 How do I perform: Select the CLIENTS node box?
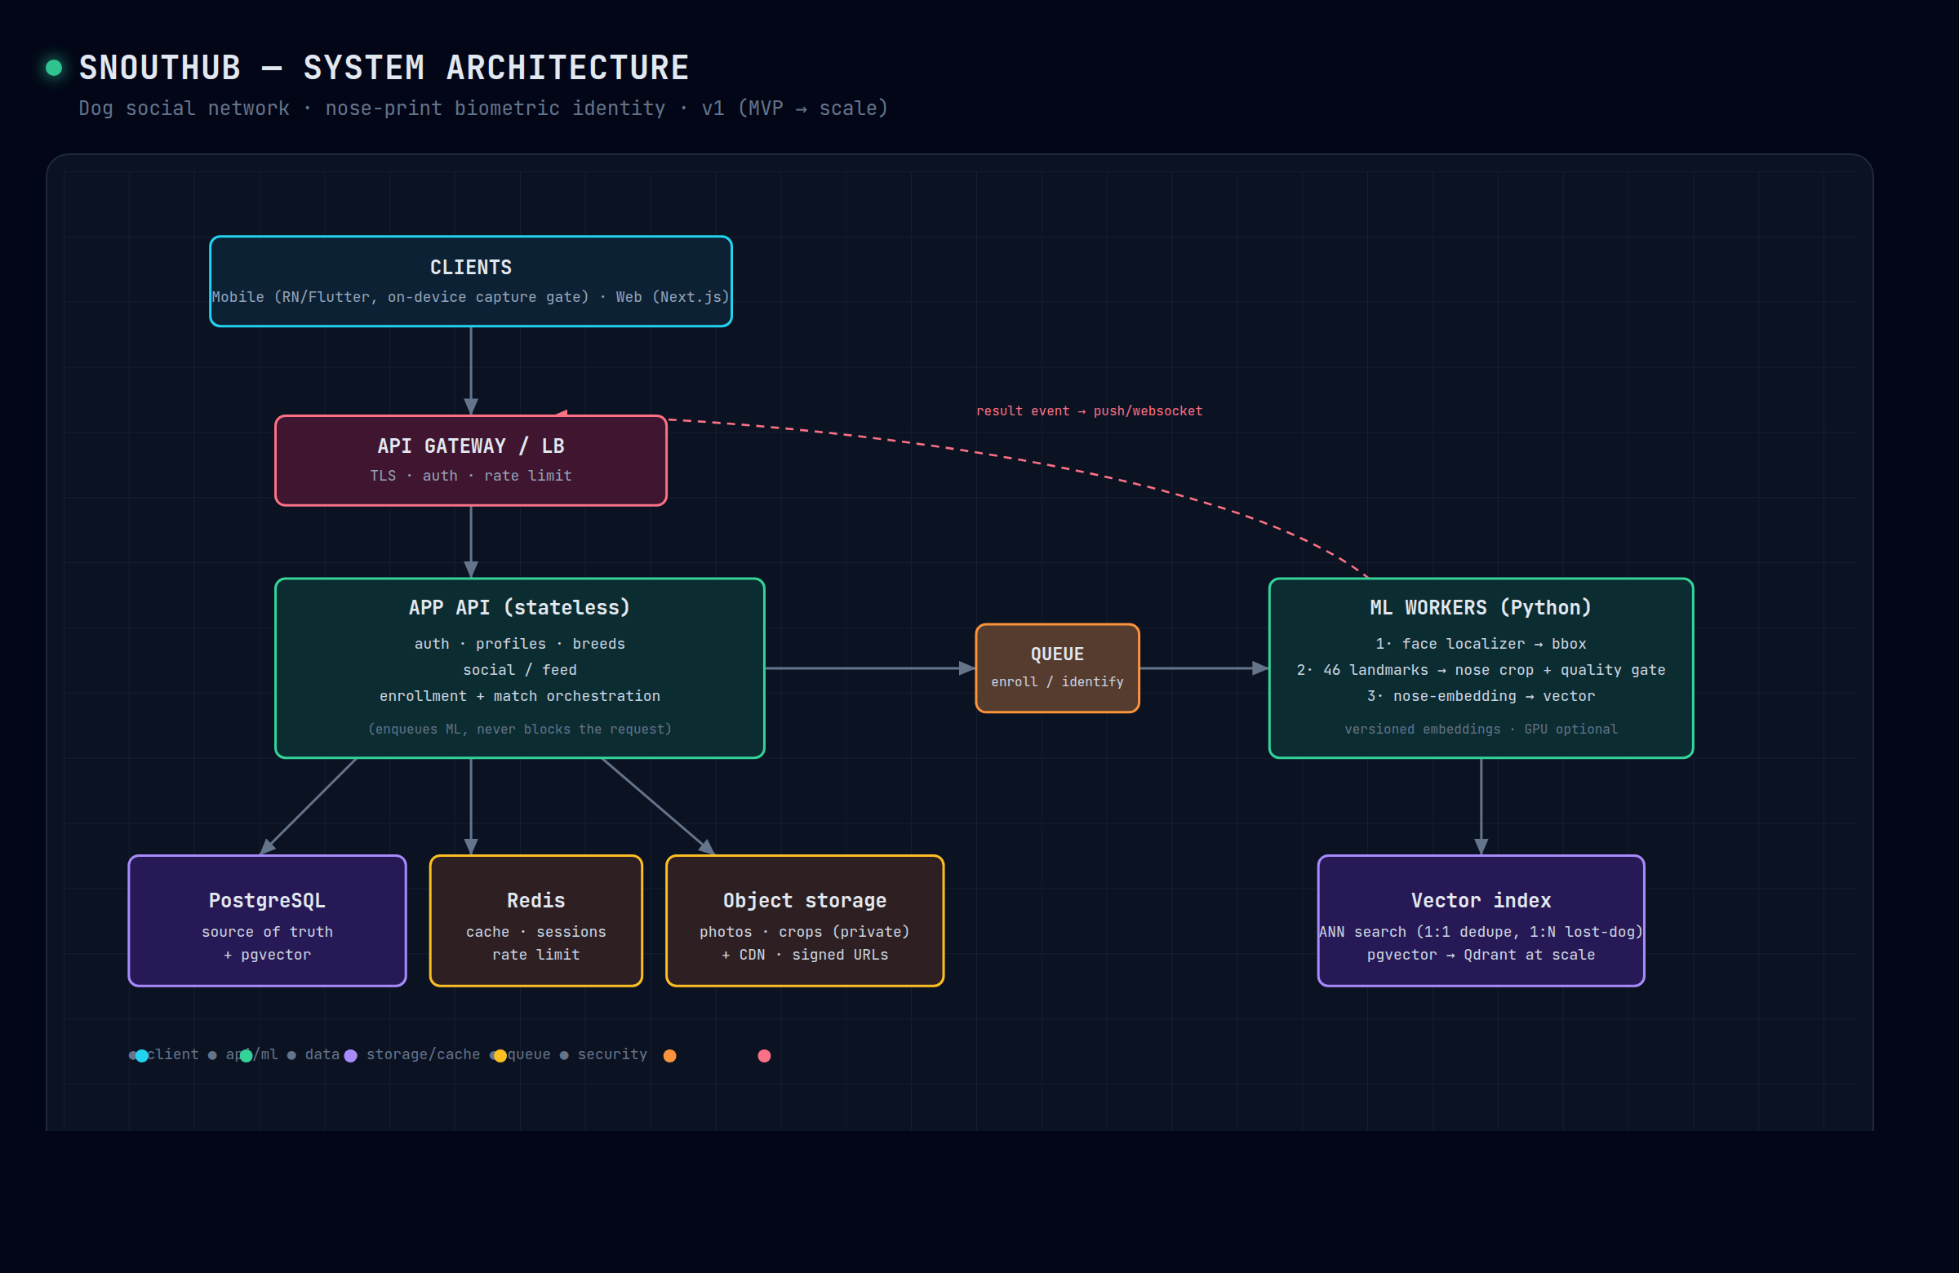471,282
